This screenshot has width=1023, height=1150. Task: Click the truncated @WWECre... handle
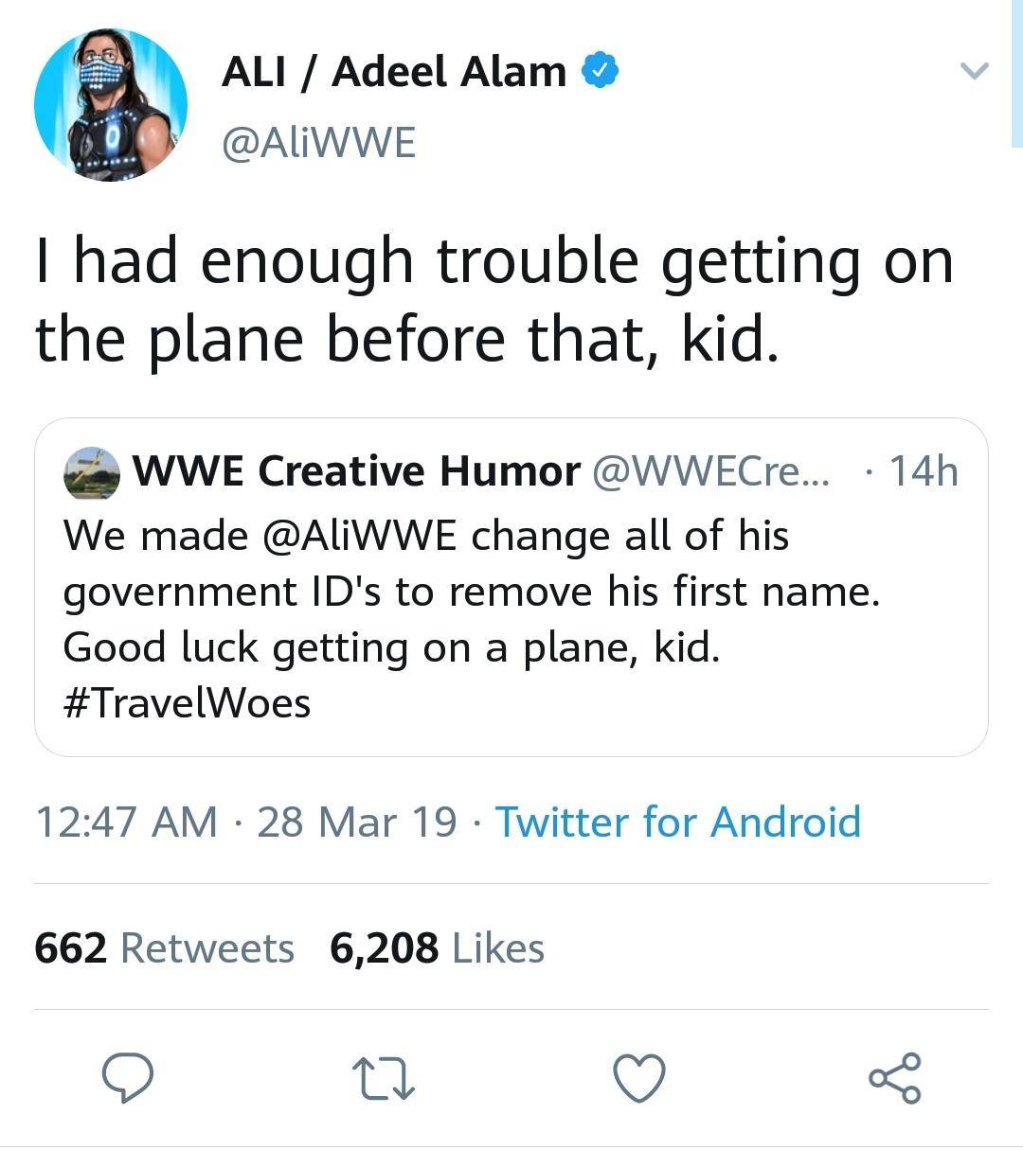click(x=709, y=471)
